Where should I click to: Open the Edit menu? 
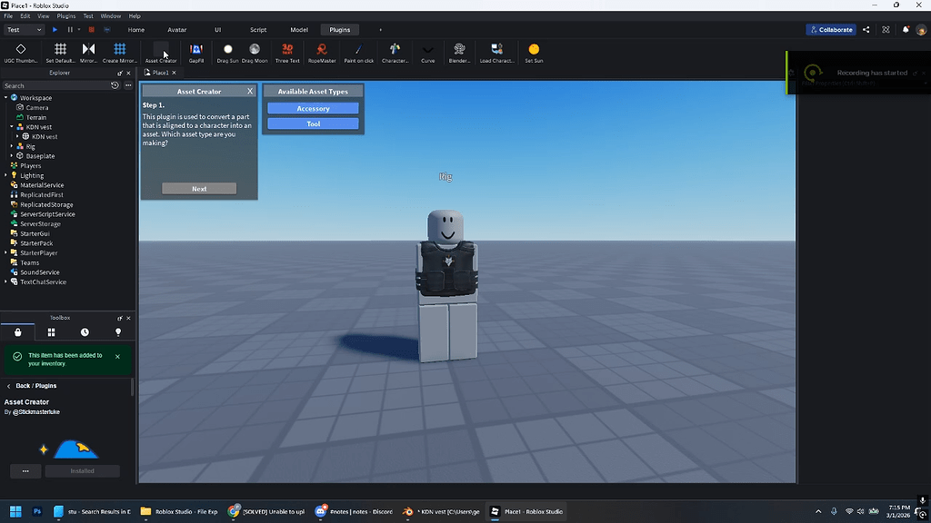point(25,16)
